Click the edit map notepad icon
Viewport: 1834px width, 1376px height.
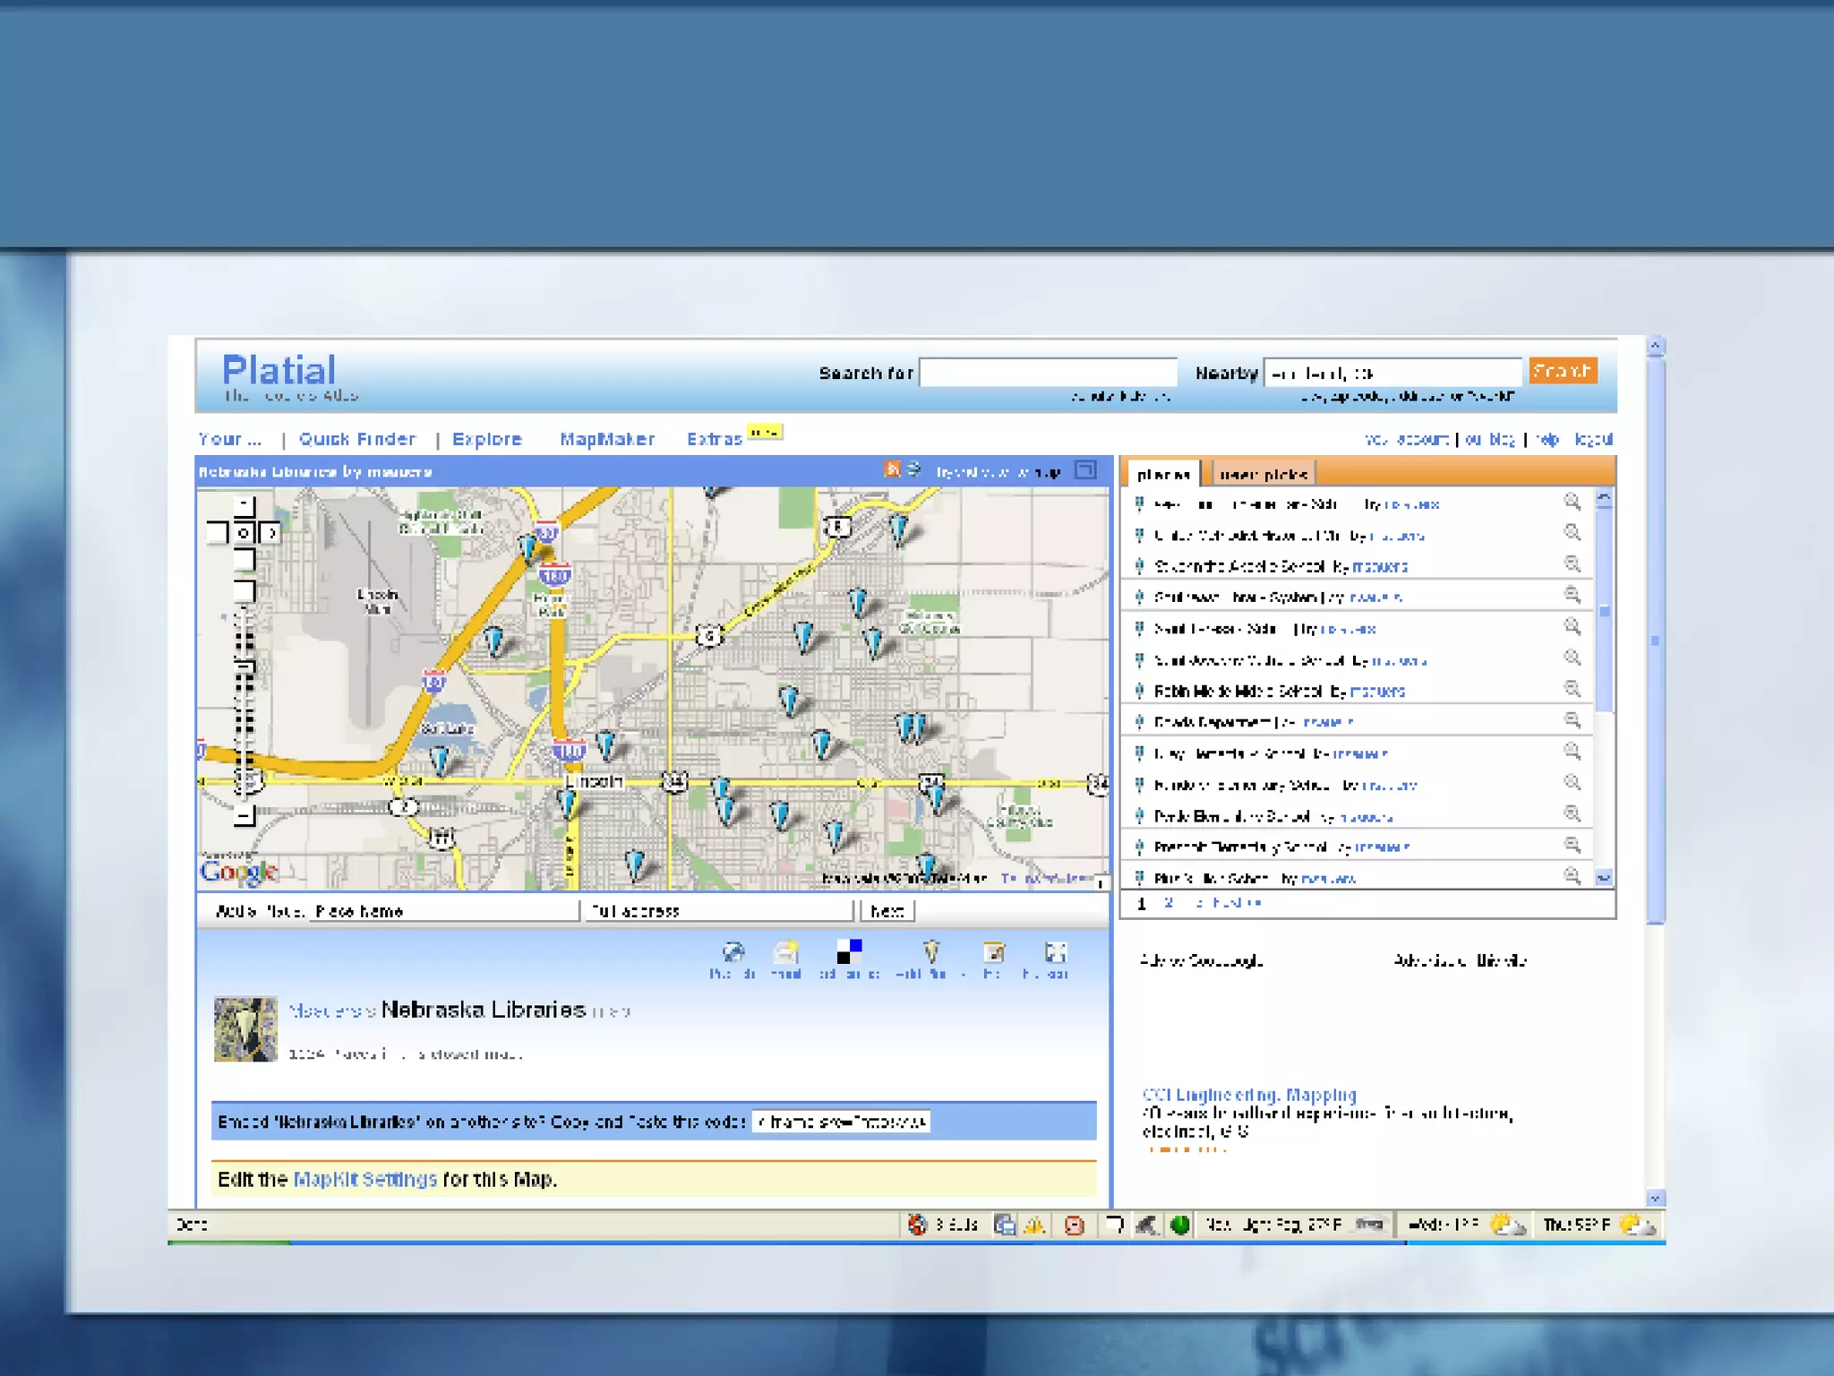point(993,953)
